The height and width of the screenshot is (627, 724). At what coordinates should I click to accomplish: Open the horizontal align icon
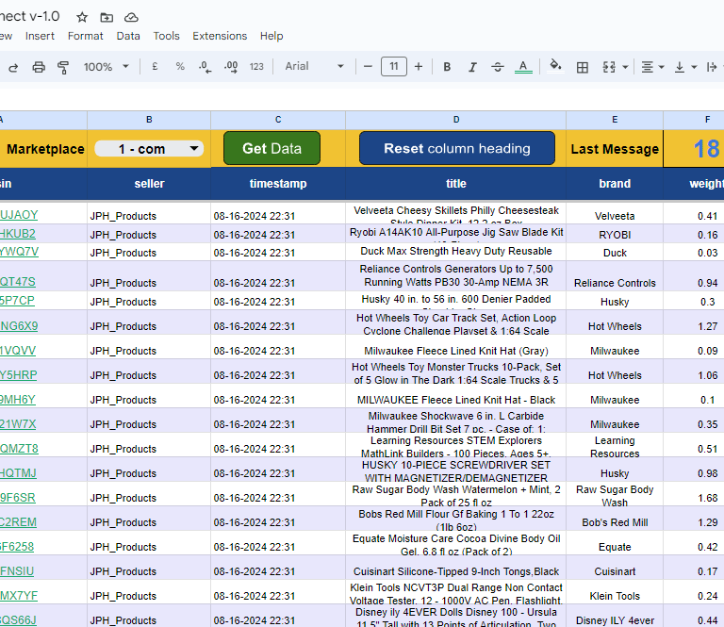(x=648, y=67)
